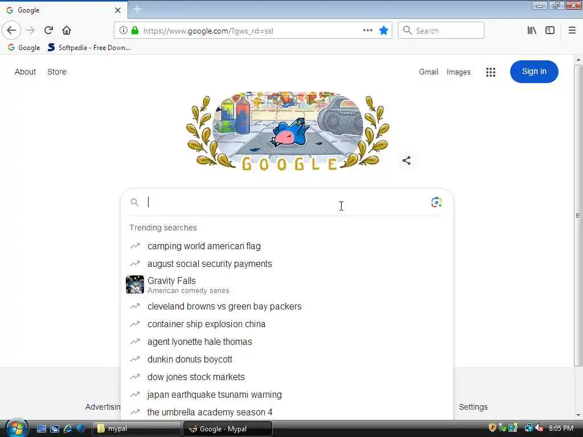Screen dimensions: 583x437
Task: Open the browser hamburger menu
Action: pos(572,31)
